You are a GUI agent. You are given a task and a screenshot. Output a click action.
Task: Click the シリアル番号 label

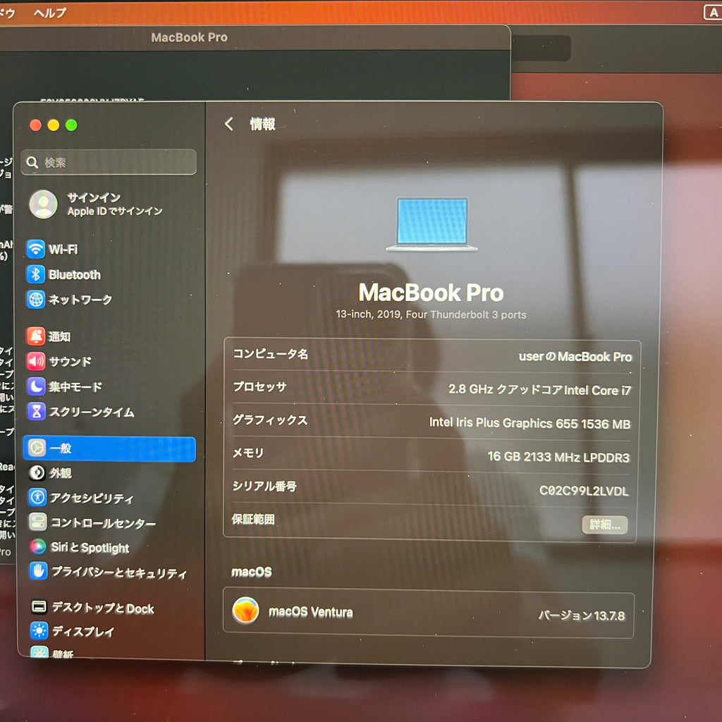(x=264, y=486)
